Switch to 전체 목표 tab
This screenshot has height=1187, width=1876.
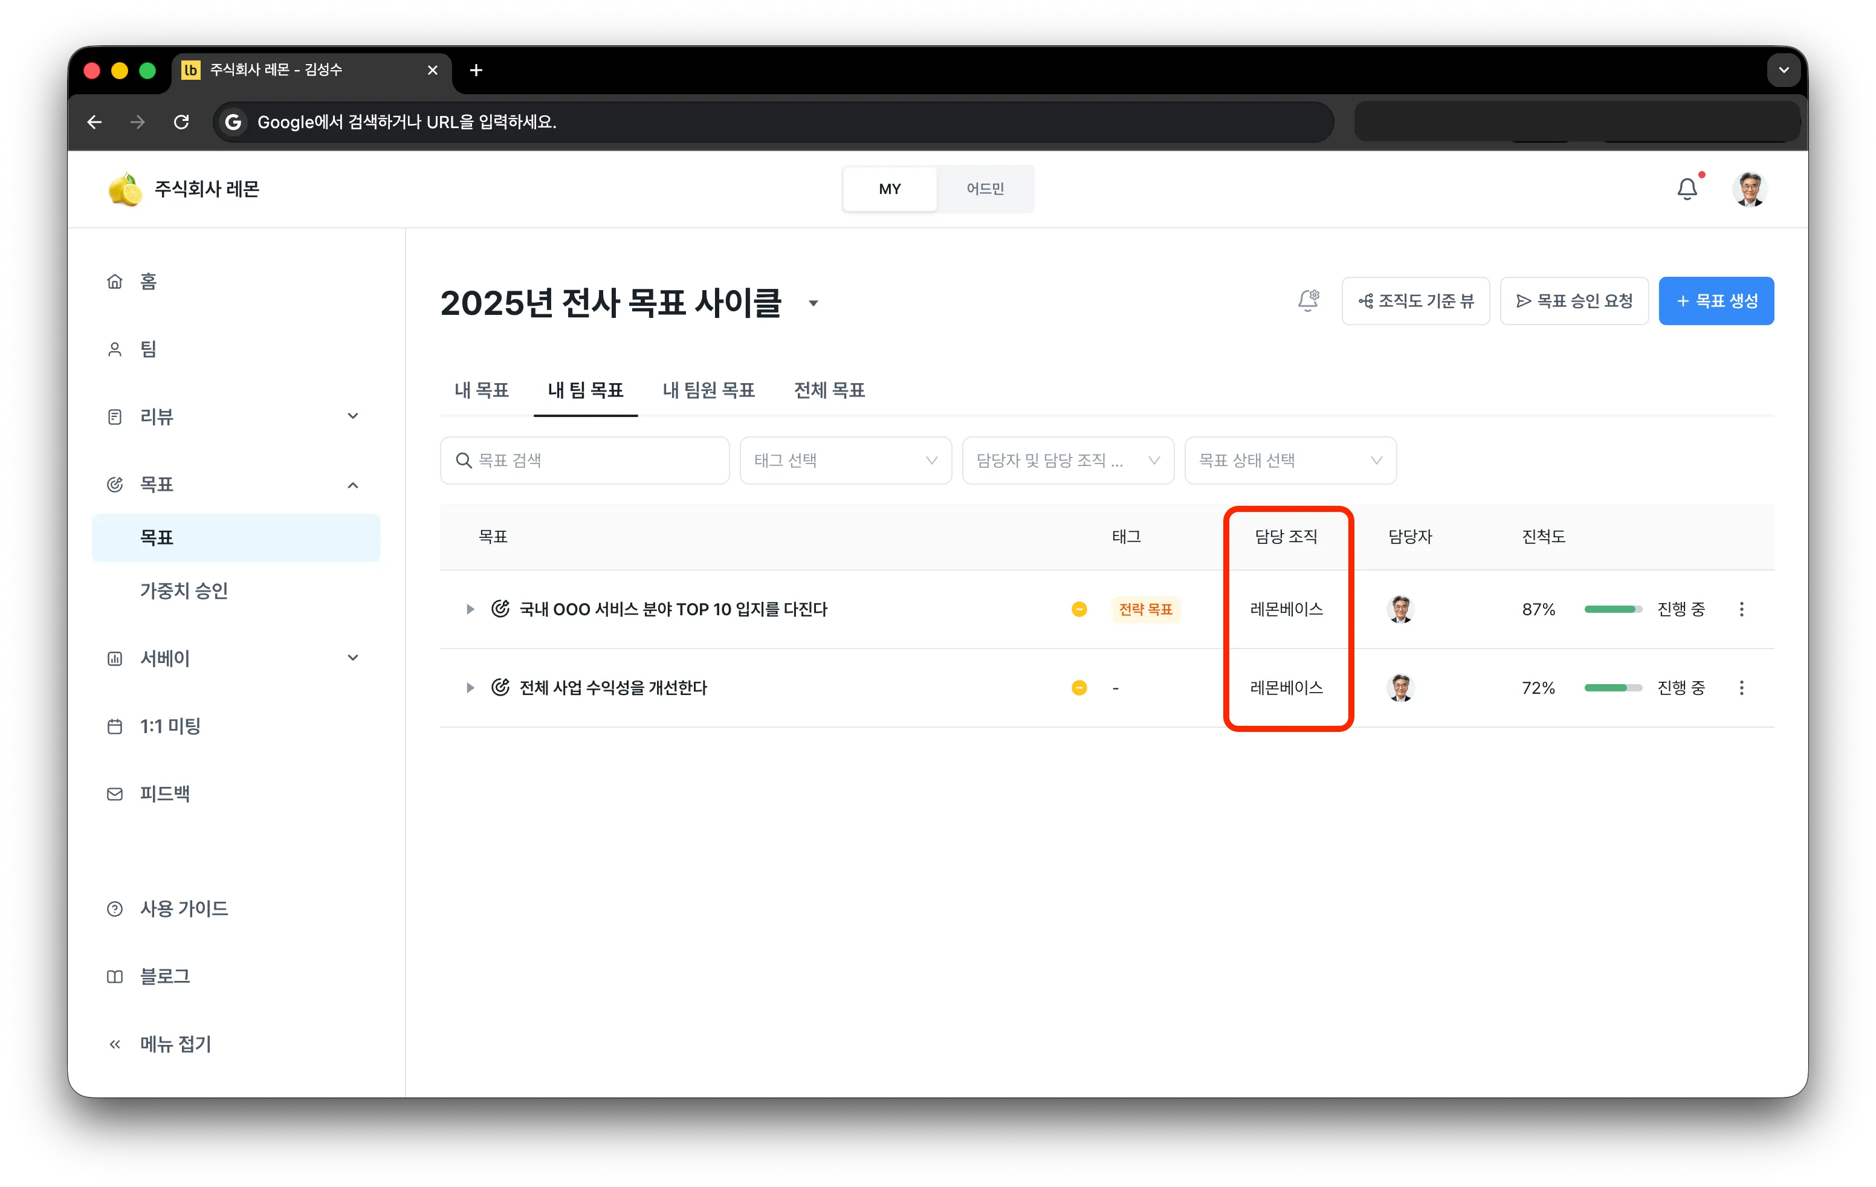(x=830, y=390)
